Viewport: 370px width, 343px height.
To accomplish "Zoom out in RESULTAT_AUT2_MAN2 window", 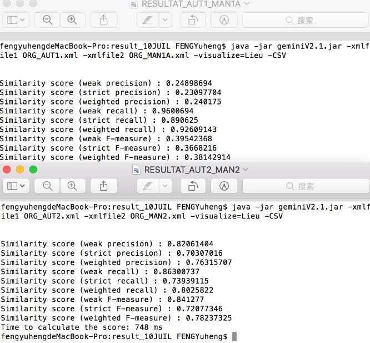I will click(47, 186).
